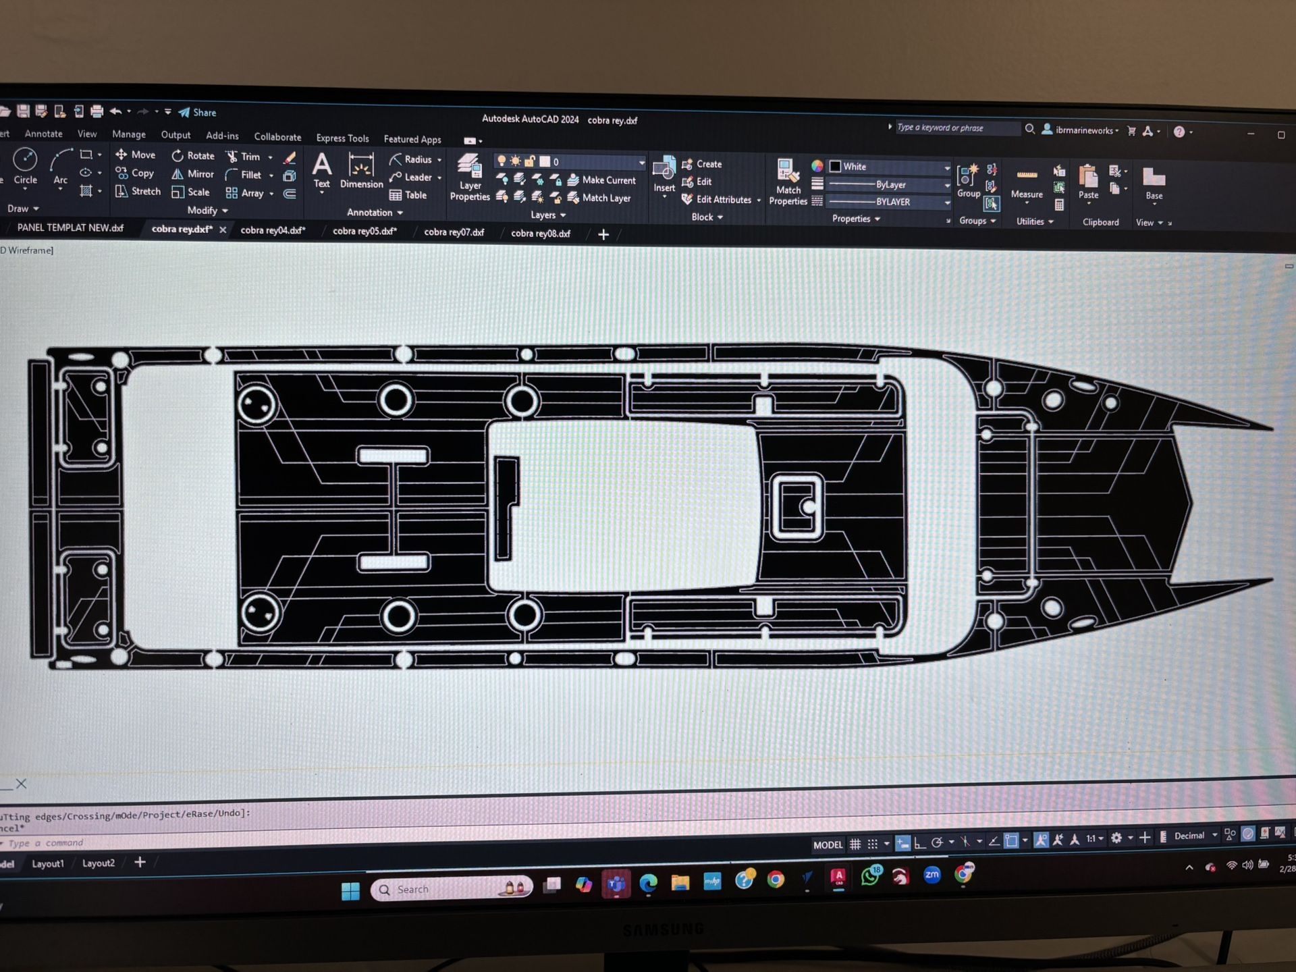Open the ByLayer lineweight dropdown
Viewport: 1296px width, 972px height.
tap(890, 184)
